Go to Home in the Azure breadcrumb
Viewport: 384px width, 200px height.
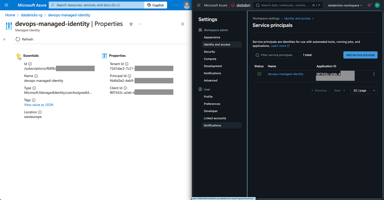click(x=10, y=15)
